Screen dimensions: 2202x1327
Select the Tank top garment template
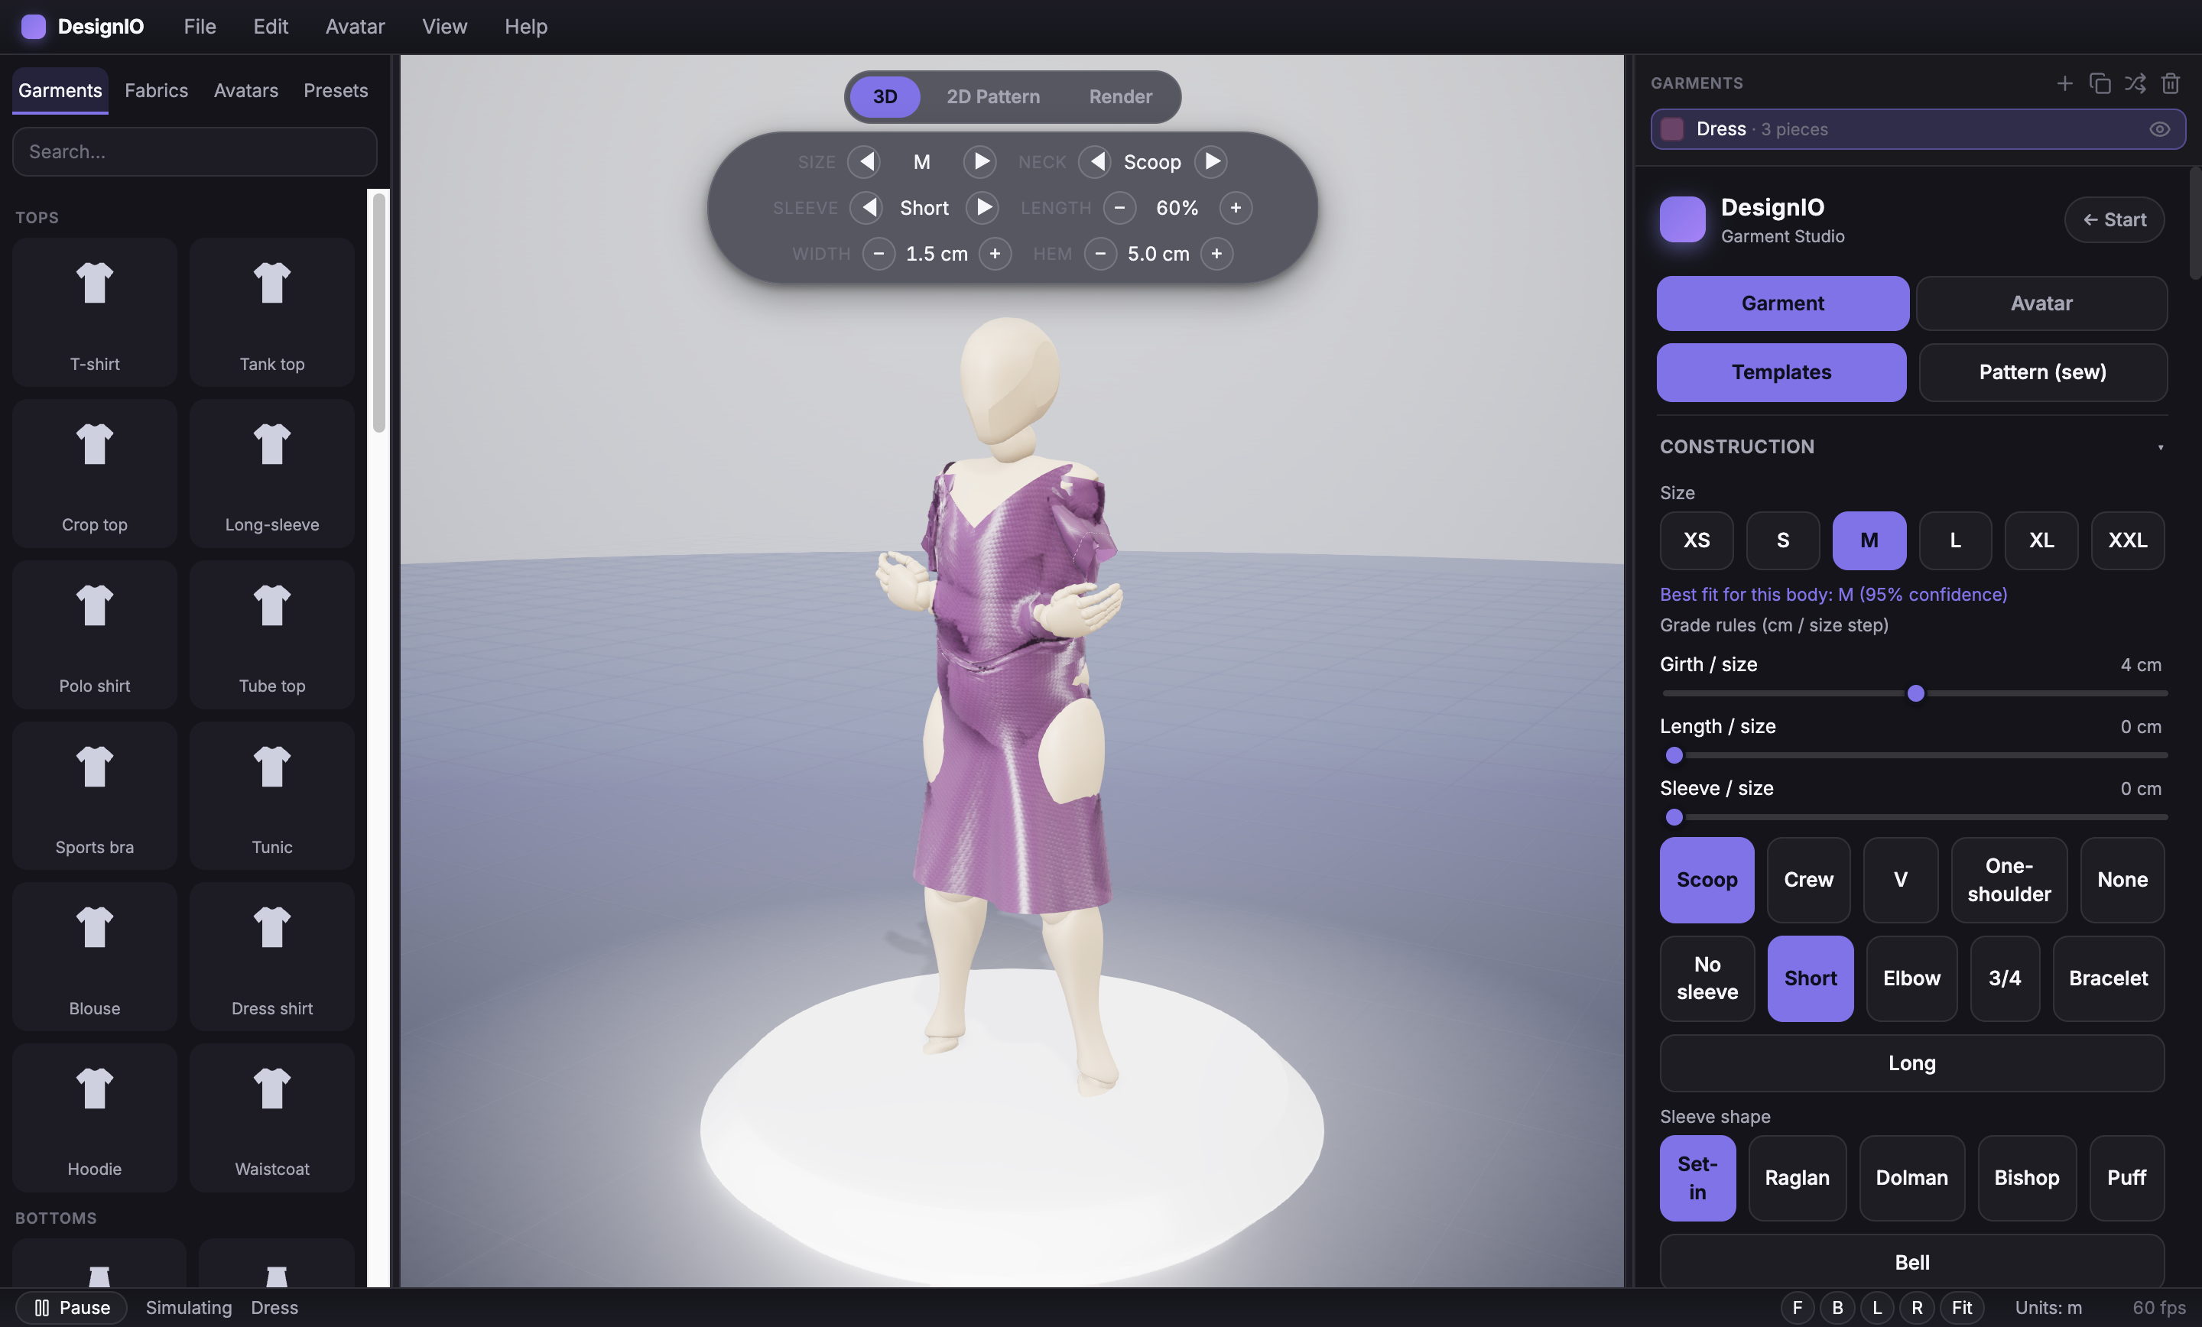click(x=271, y=312)
